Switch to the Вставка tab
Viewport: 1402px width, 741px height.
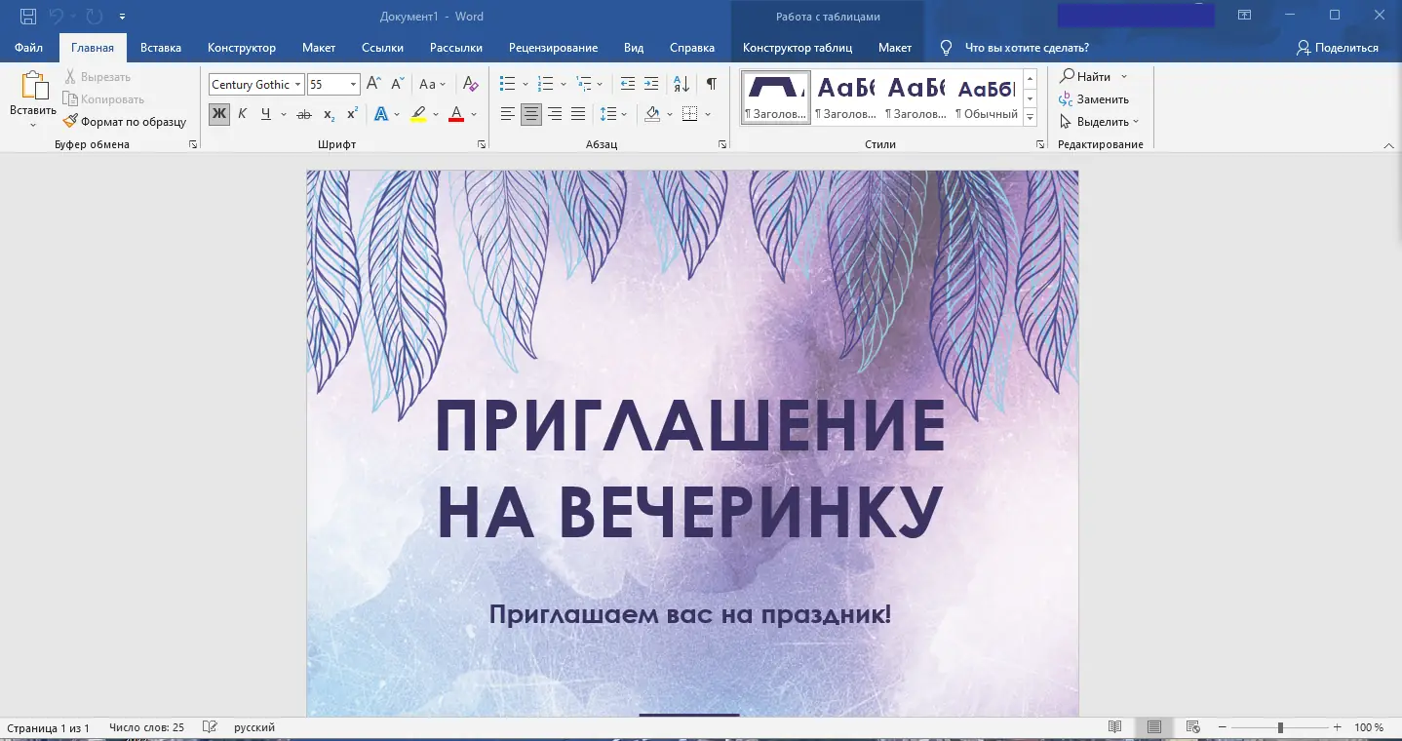click(161, 48)
